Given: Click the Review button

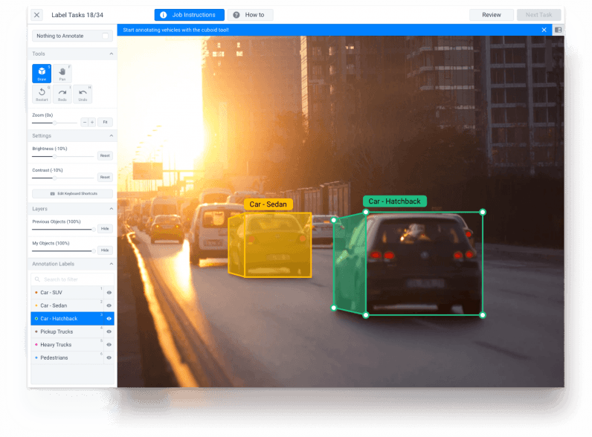Looking at the screenshot, I should click(x=491, y=15).
